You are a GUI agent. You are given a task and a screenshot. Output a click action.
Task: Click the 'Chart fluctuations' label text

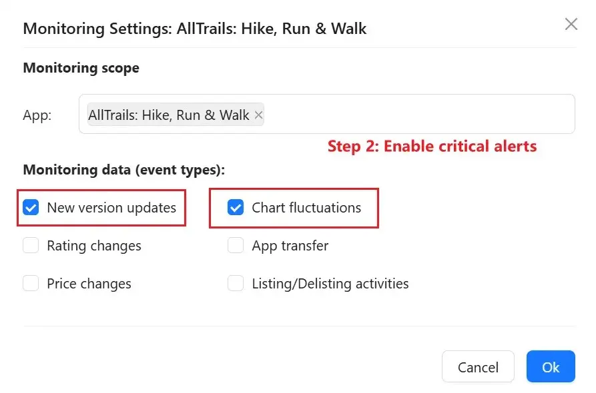(x=306, y=208)
